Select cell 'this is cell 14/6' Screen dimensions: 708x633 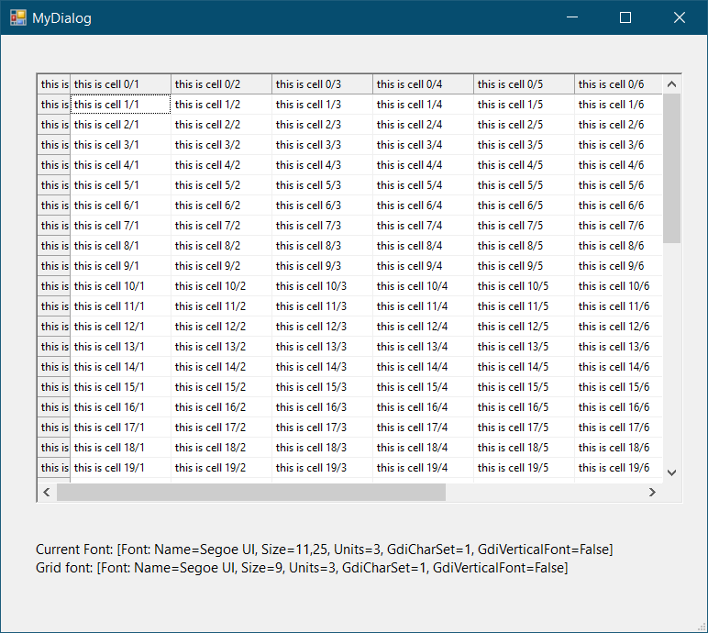click(x=619, y=367)
